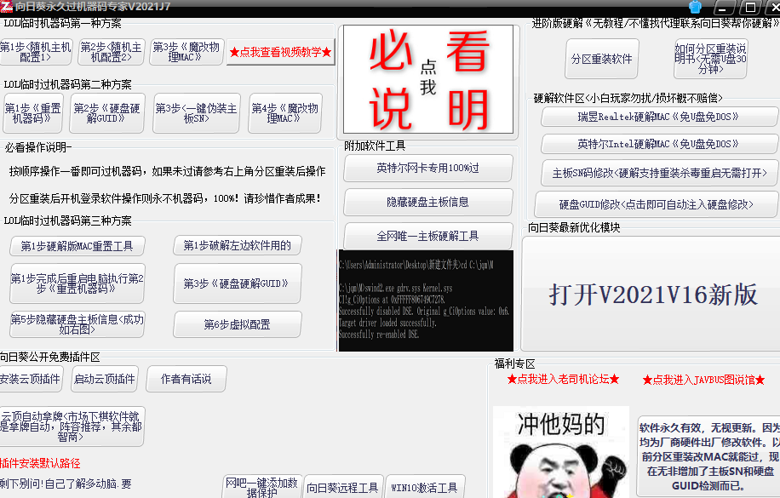Click 第6步虚拟配置 button
The image size is (780, 498).
coord(238,324)
